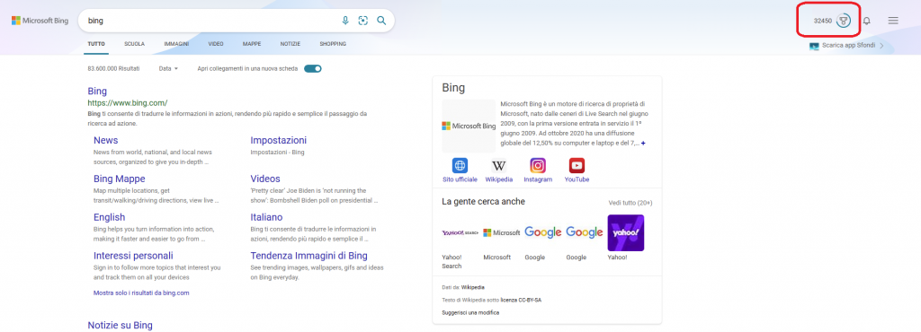Viewport: 921px width, 332px height.
Task: Open the Videos sublink
Action: tap(265, 179)
